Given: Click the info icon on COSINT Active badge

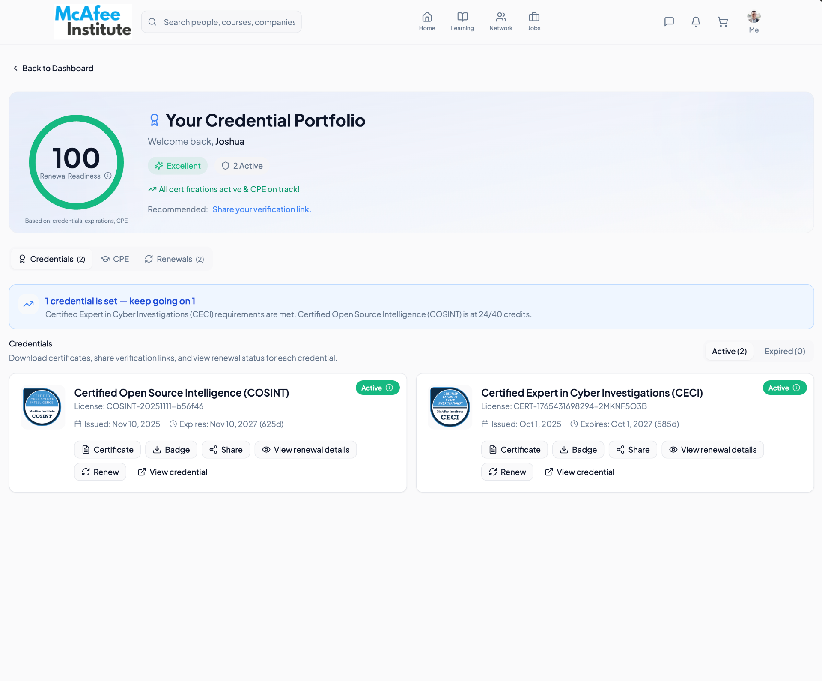Looking at the screenshot, I should pos(389,388).
